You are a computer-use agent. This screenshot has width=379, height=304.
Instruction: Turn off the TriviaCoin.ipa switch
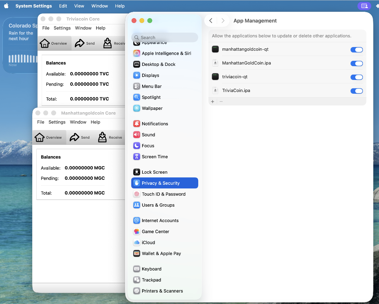click(356, 91)
